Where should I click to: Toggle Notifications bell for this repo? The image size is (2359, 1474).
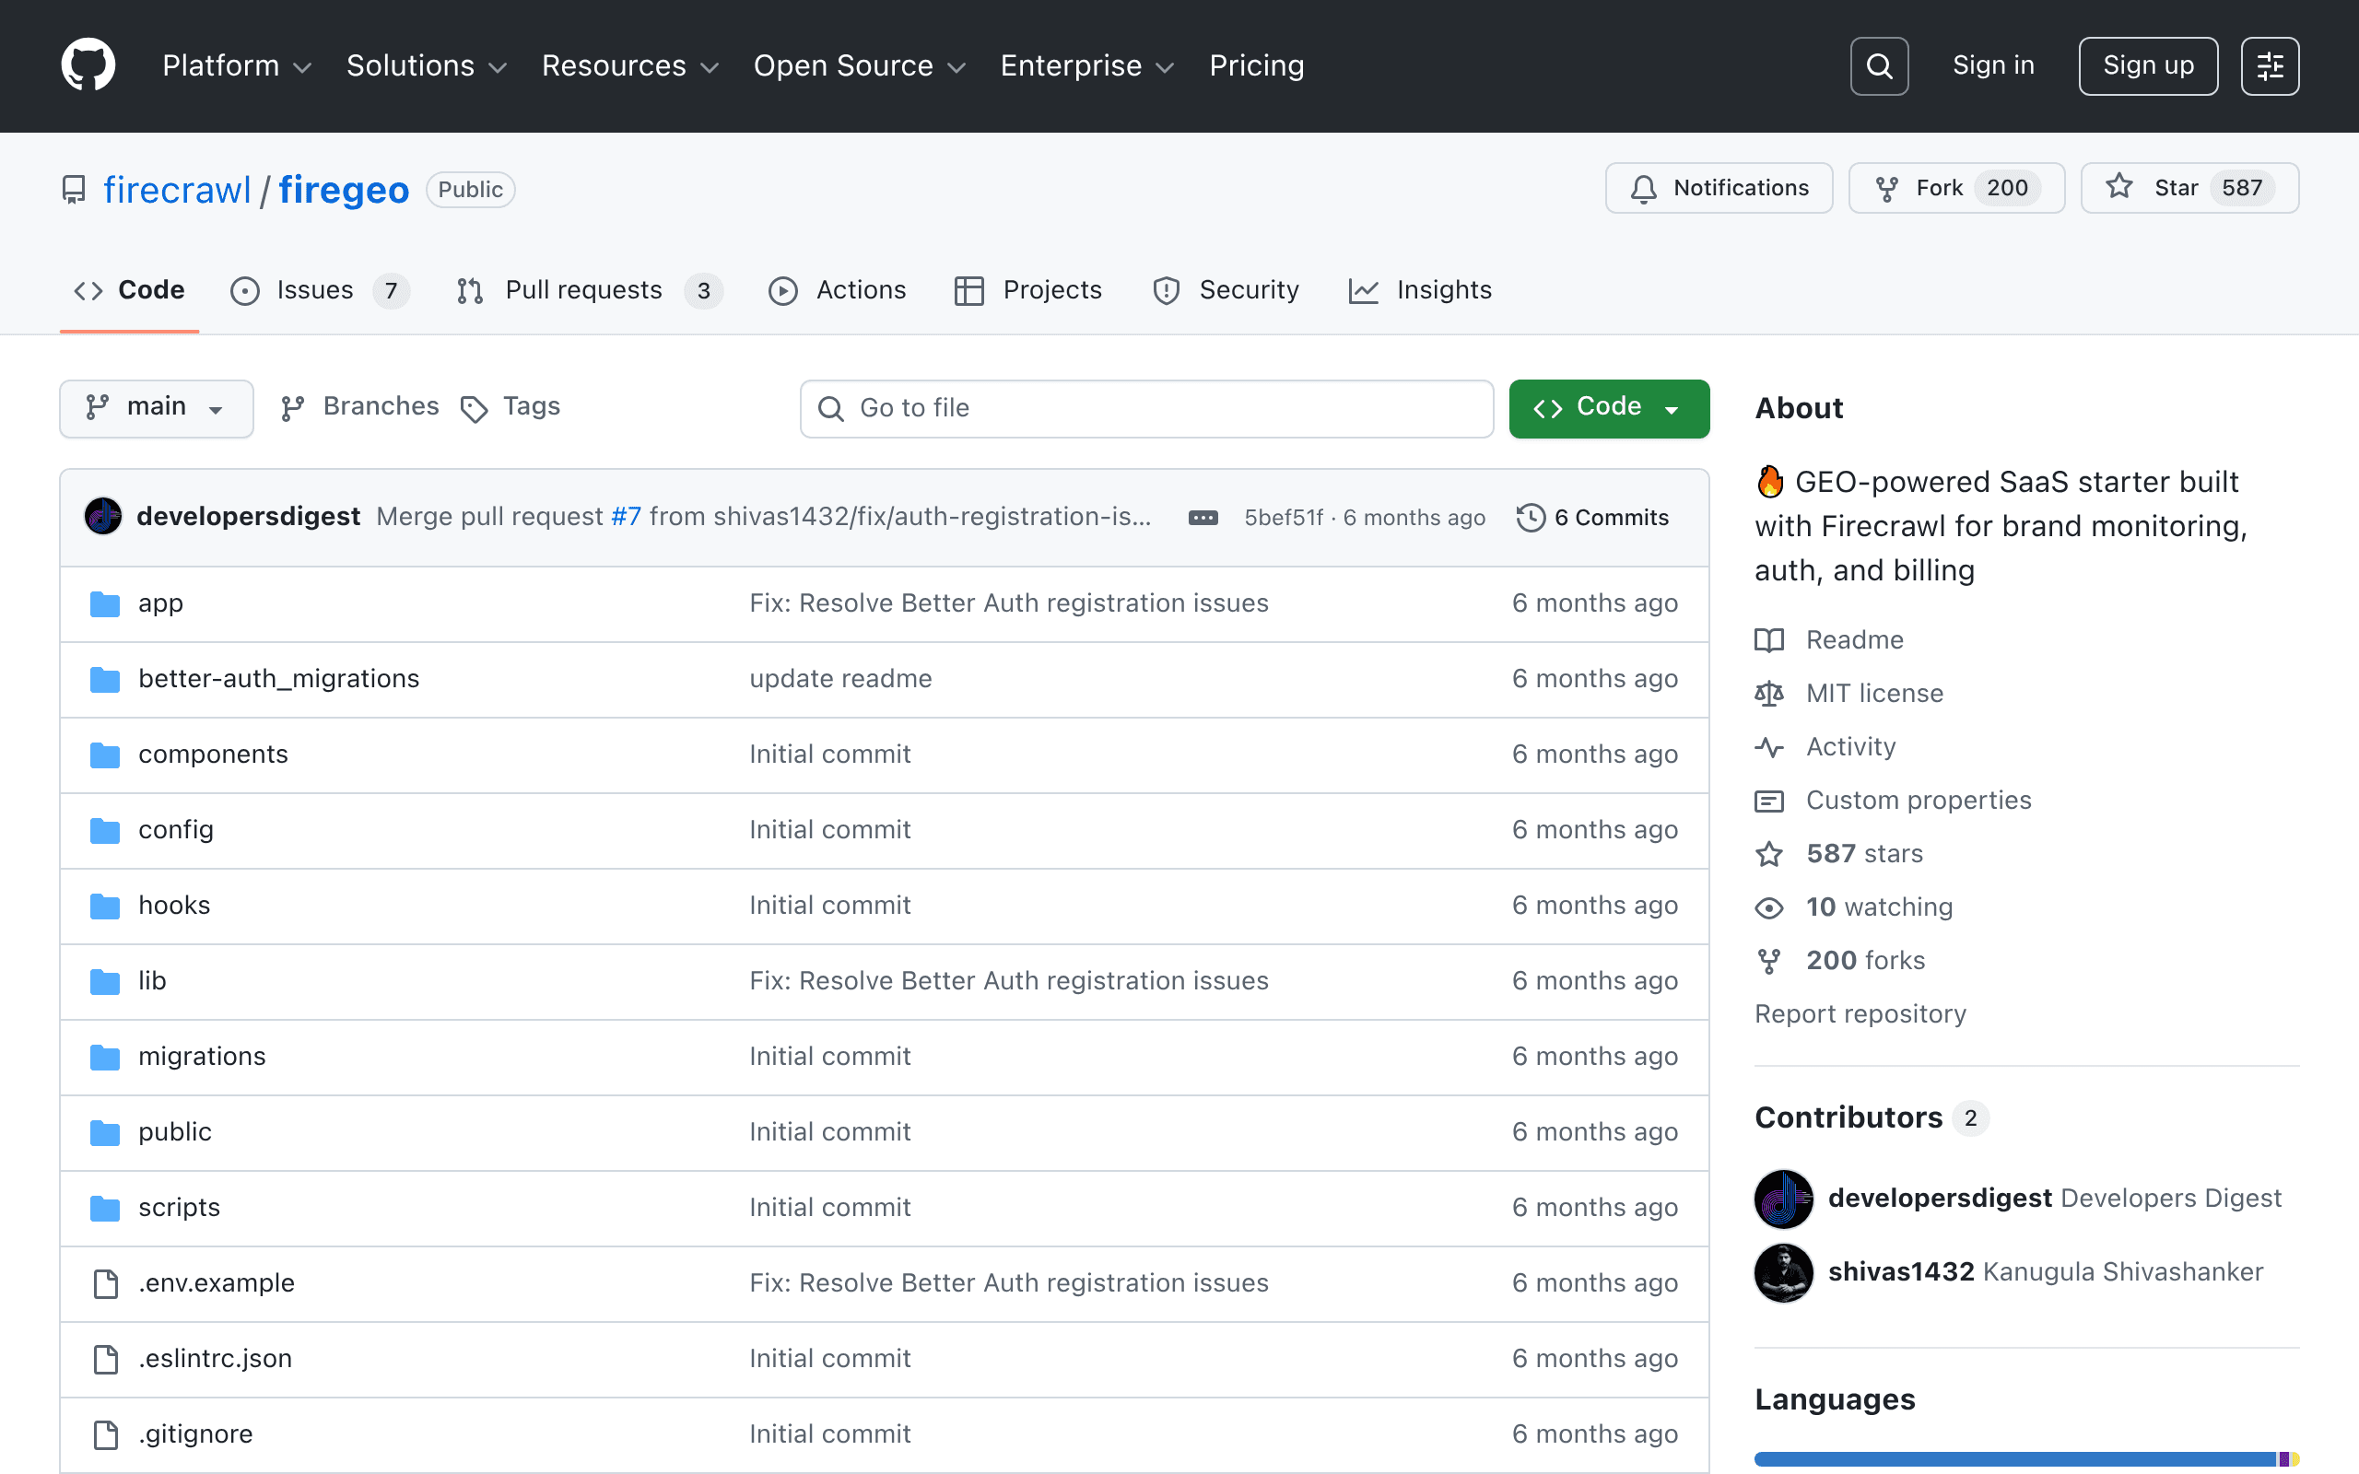1719,187
